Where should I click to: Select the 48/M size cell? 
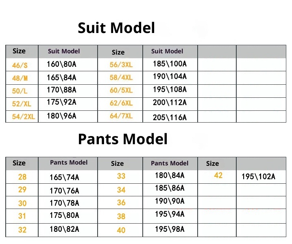20,78
